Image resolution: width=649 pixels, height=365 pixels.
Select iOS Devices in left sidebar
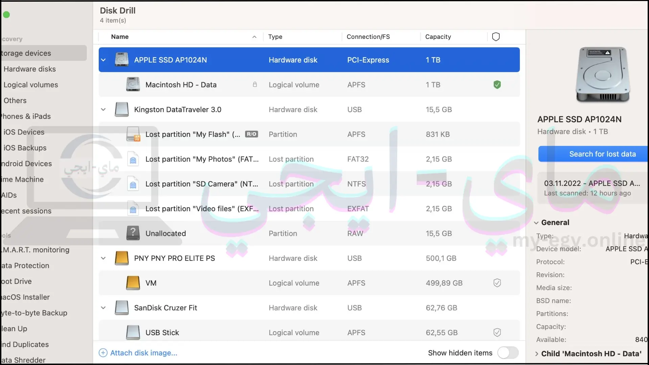pyautogui.click(x=24, y=132)
